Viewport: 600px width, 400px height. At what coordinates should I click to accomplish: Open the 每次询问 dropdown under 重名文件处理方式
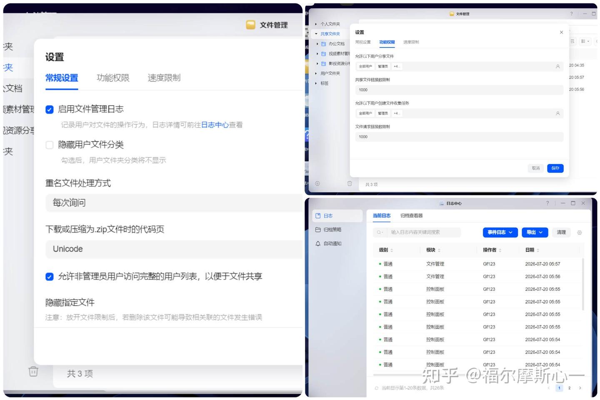tap(174, 203)
